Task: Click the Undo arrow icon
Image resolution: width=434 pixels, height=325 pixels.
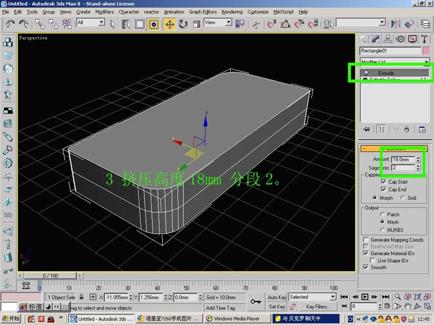Action: pyautogui.click(x=11, y=24)
